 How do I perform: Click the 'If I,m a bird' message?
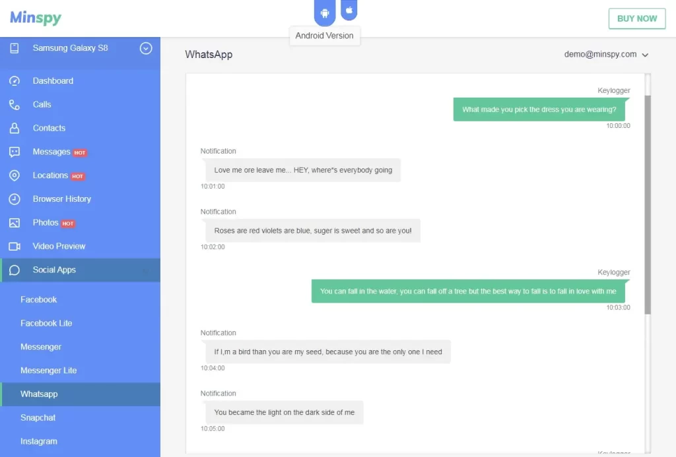pyautogui.click(x=327, y=352)
